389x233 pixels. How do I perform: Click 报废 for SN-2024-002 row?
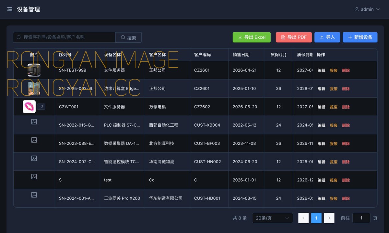tap(334, 162)
